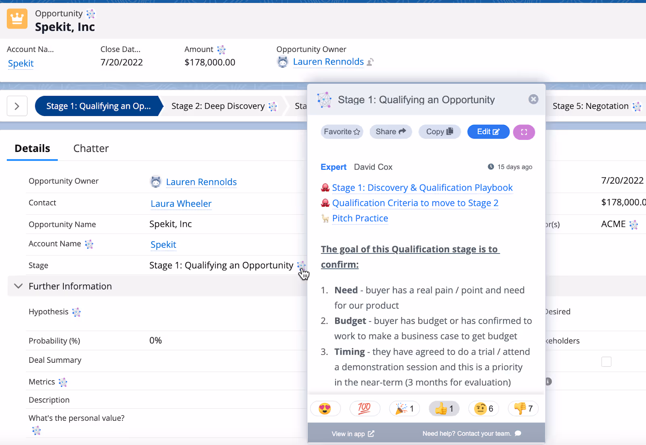646x445 pixels.
Task: Collapse the Further Information section
Action: [x=18, y=286]
